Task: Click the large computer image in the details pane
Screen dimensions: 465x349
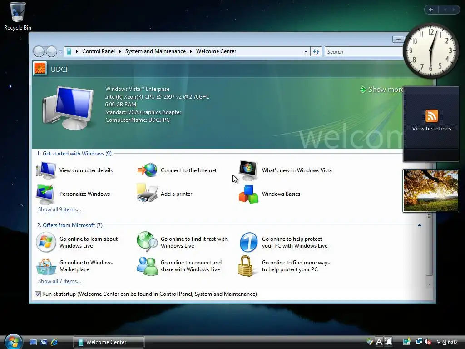Action: [68, 108]
